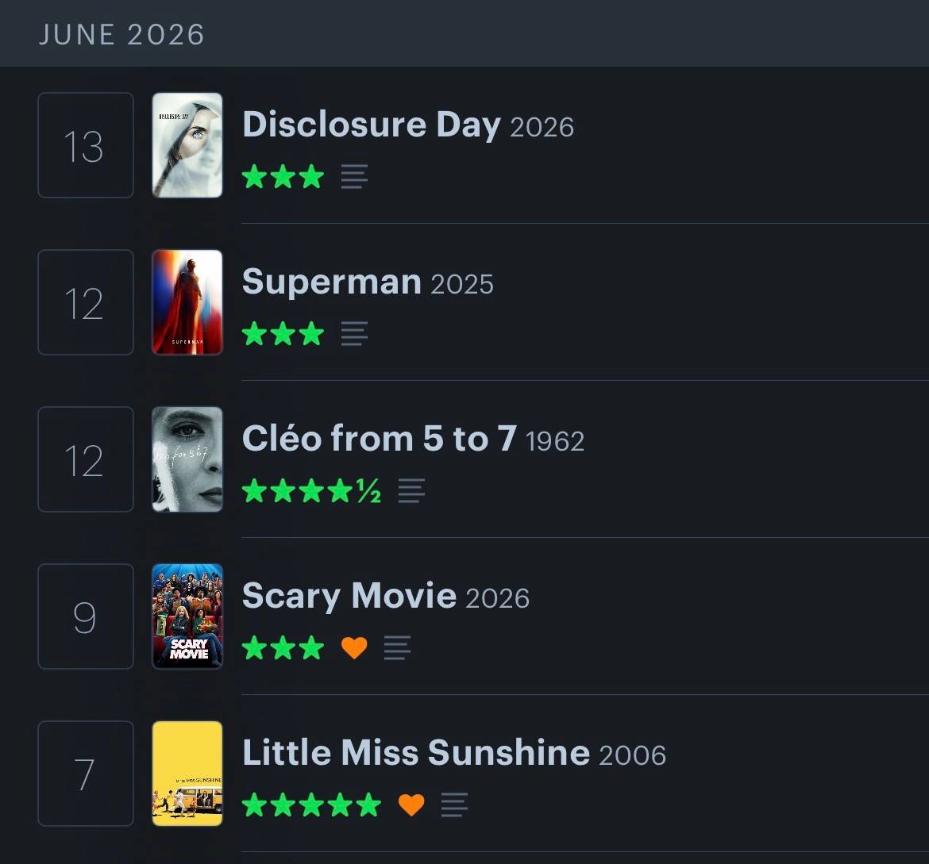Viewport: 929px width, 864px height.
Task: Select the Scary Movie poster thumbnail
Action: pos(187,616)
